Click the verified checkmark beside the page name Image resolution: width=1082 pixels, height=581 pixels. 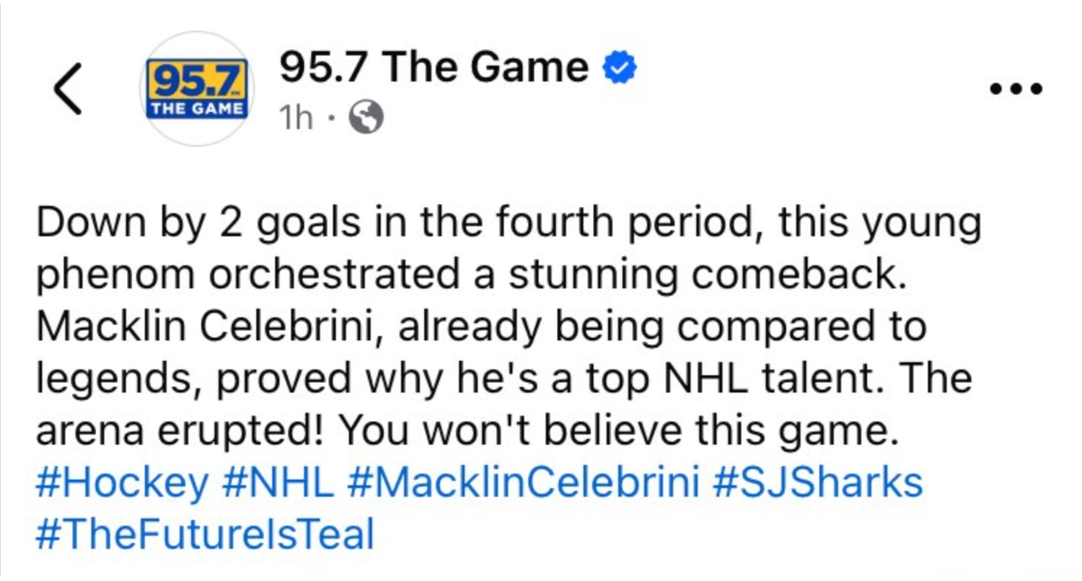click(x=619, y=66)
